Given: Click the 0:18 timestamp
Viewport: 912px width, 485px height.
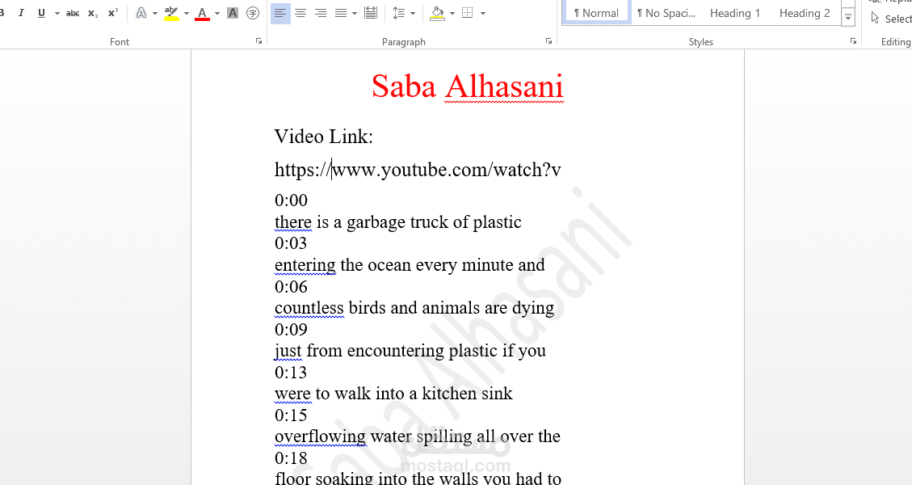Looking at the screenshot, I should (291, 458).
